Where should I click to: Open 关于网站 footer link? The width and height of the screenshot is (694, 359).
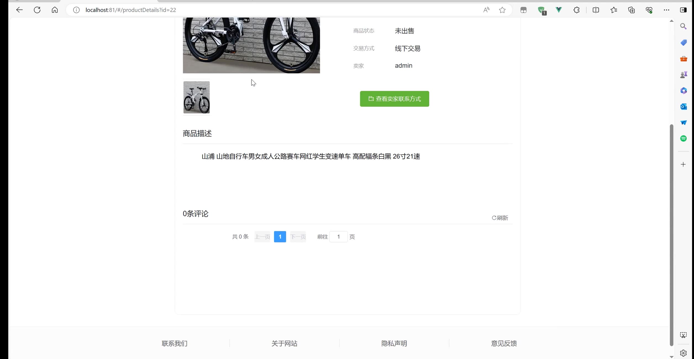(x=284, y=344)
